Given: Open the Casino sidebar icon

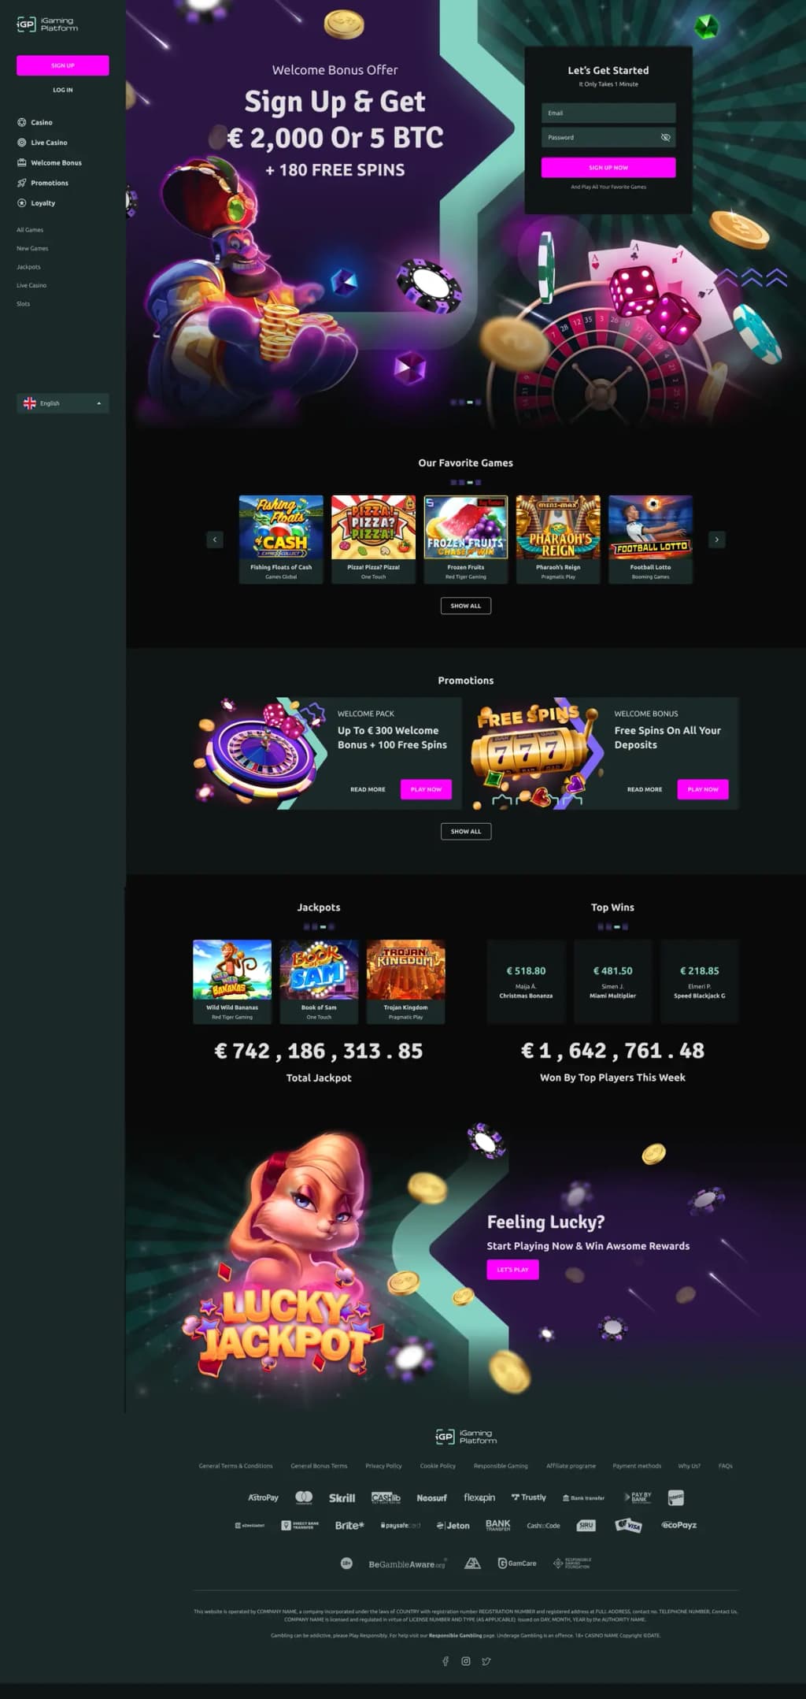Looking at the screenshot, I should click(22, 122).
